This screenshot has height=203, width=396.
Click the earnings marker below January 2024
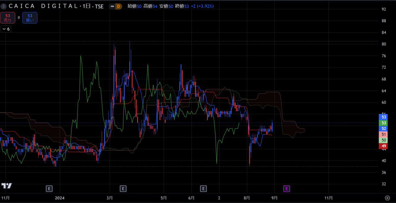pos(49,188)
